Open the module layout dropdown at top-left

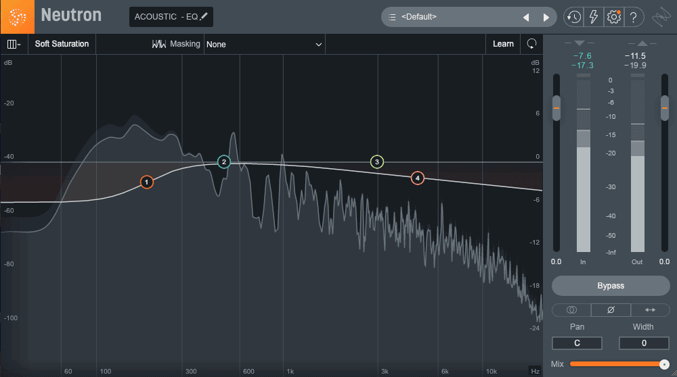click(x=14, y=44)
